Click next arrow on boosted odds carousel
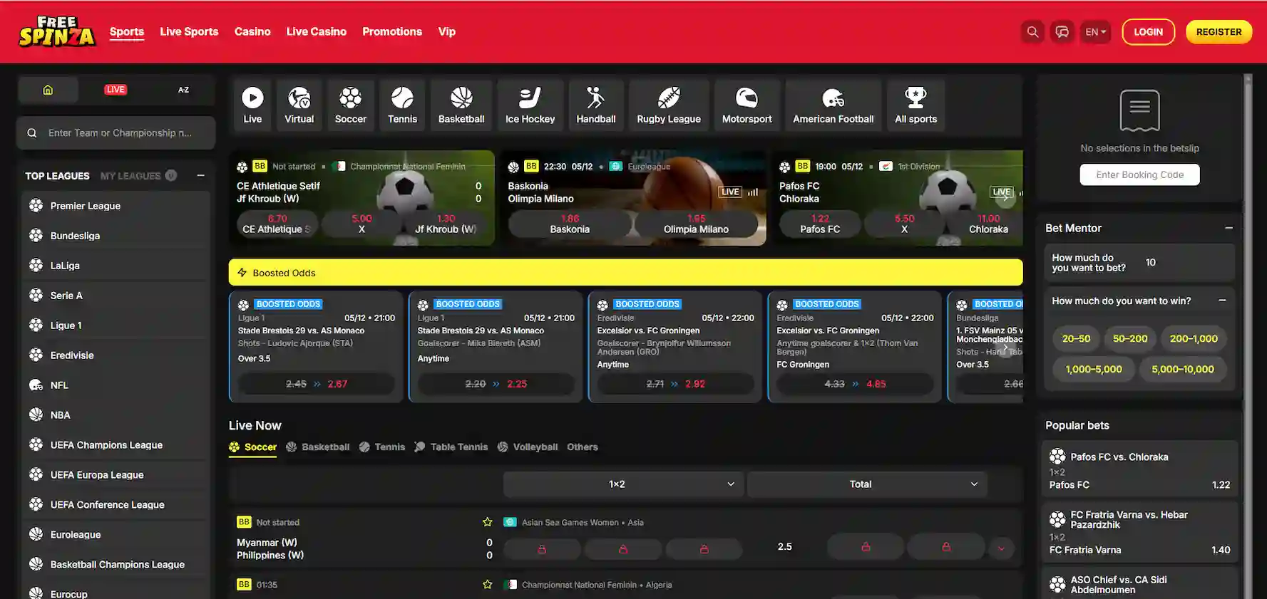Viewport: 1267px width, 599px height. coord(1005,348)
